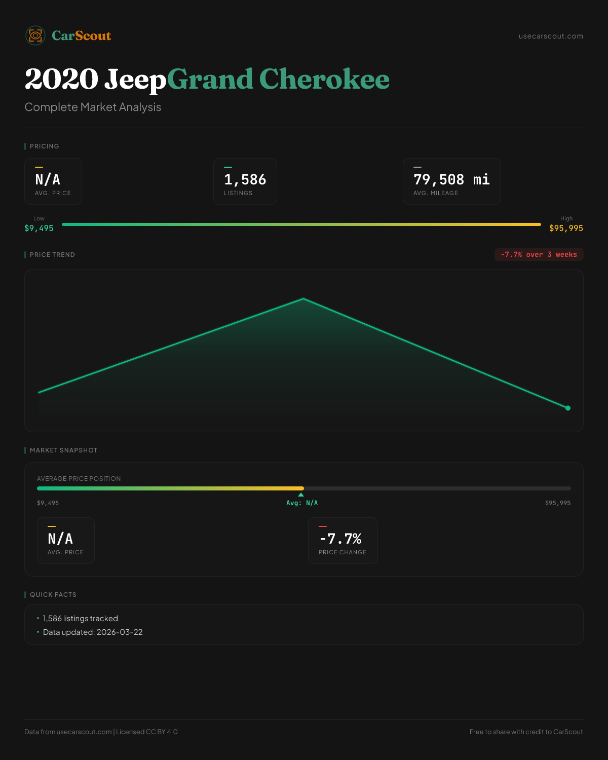
Task: Click the 1,586 listings tracked bullet
Action: point(80,619)
